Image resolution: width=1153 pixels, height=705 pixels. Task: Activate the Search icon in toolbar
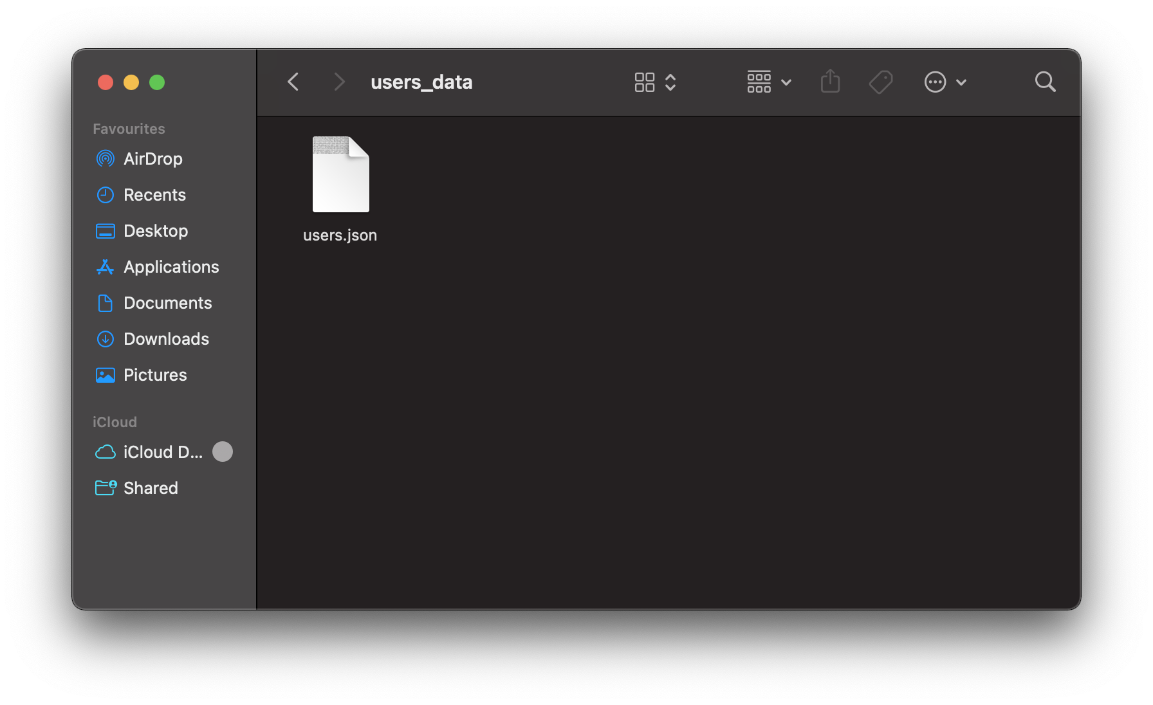[x=1045, y=82]
